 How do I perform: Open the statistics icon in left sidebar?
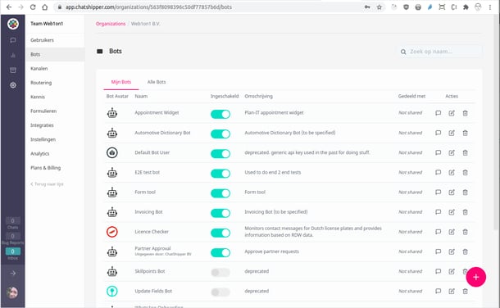(13, 56)
